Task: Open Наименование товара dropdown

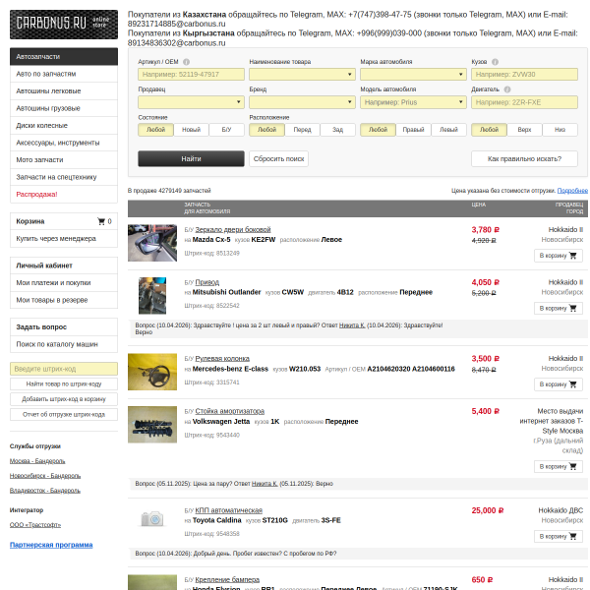Action: point(302,74)
